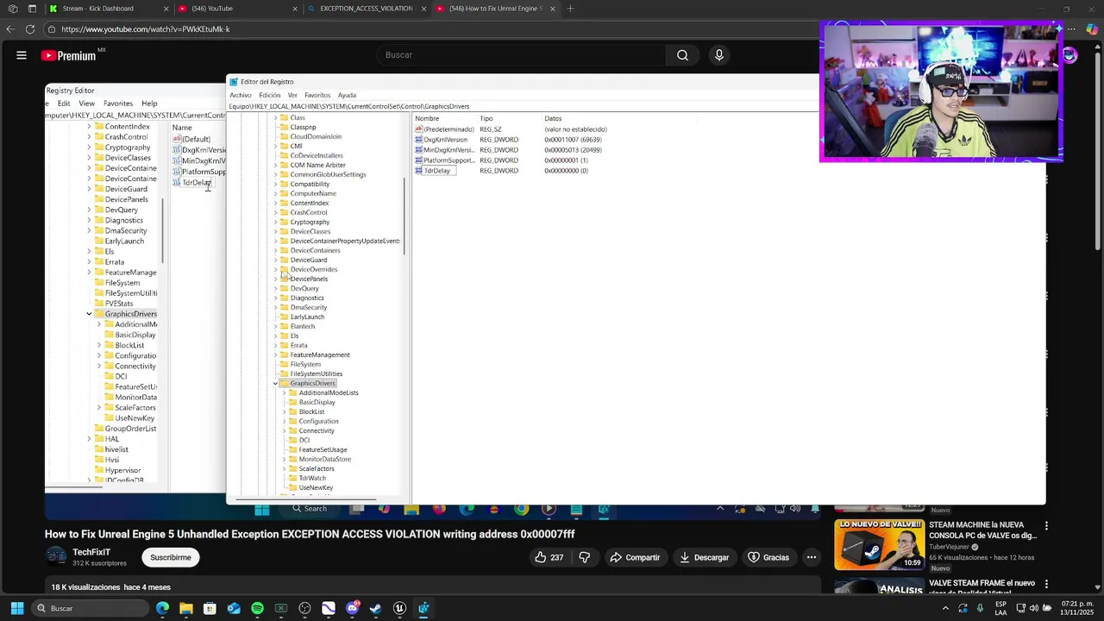Click TdrDelay name edit box
This screenshot has width=1104, height=621.
(x=438, y=171)
